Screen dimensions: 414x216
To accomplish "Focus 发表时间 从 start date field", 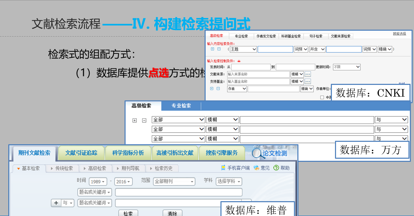I will point(251,67).
